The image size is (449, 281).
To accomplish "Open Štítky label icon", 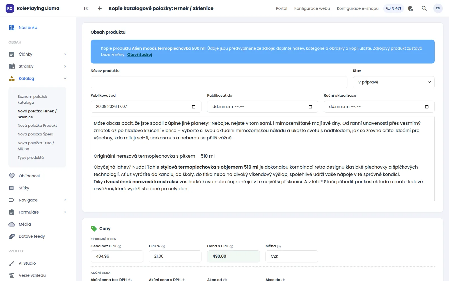I will coord(12,188).
